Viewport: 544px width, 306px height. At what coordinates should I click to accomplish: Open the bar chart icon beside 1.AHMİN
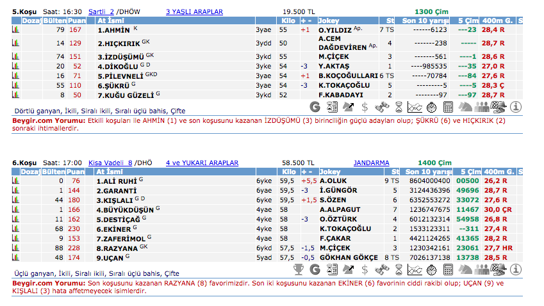(x=15, y=30)
